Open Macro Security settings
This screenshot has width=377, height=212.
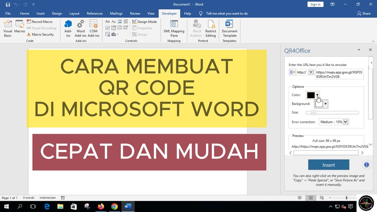point(40,34)
